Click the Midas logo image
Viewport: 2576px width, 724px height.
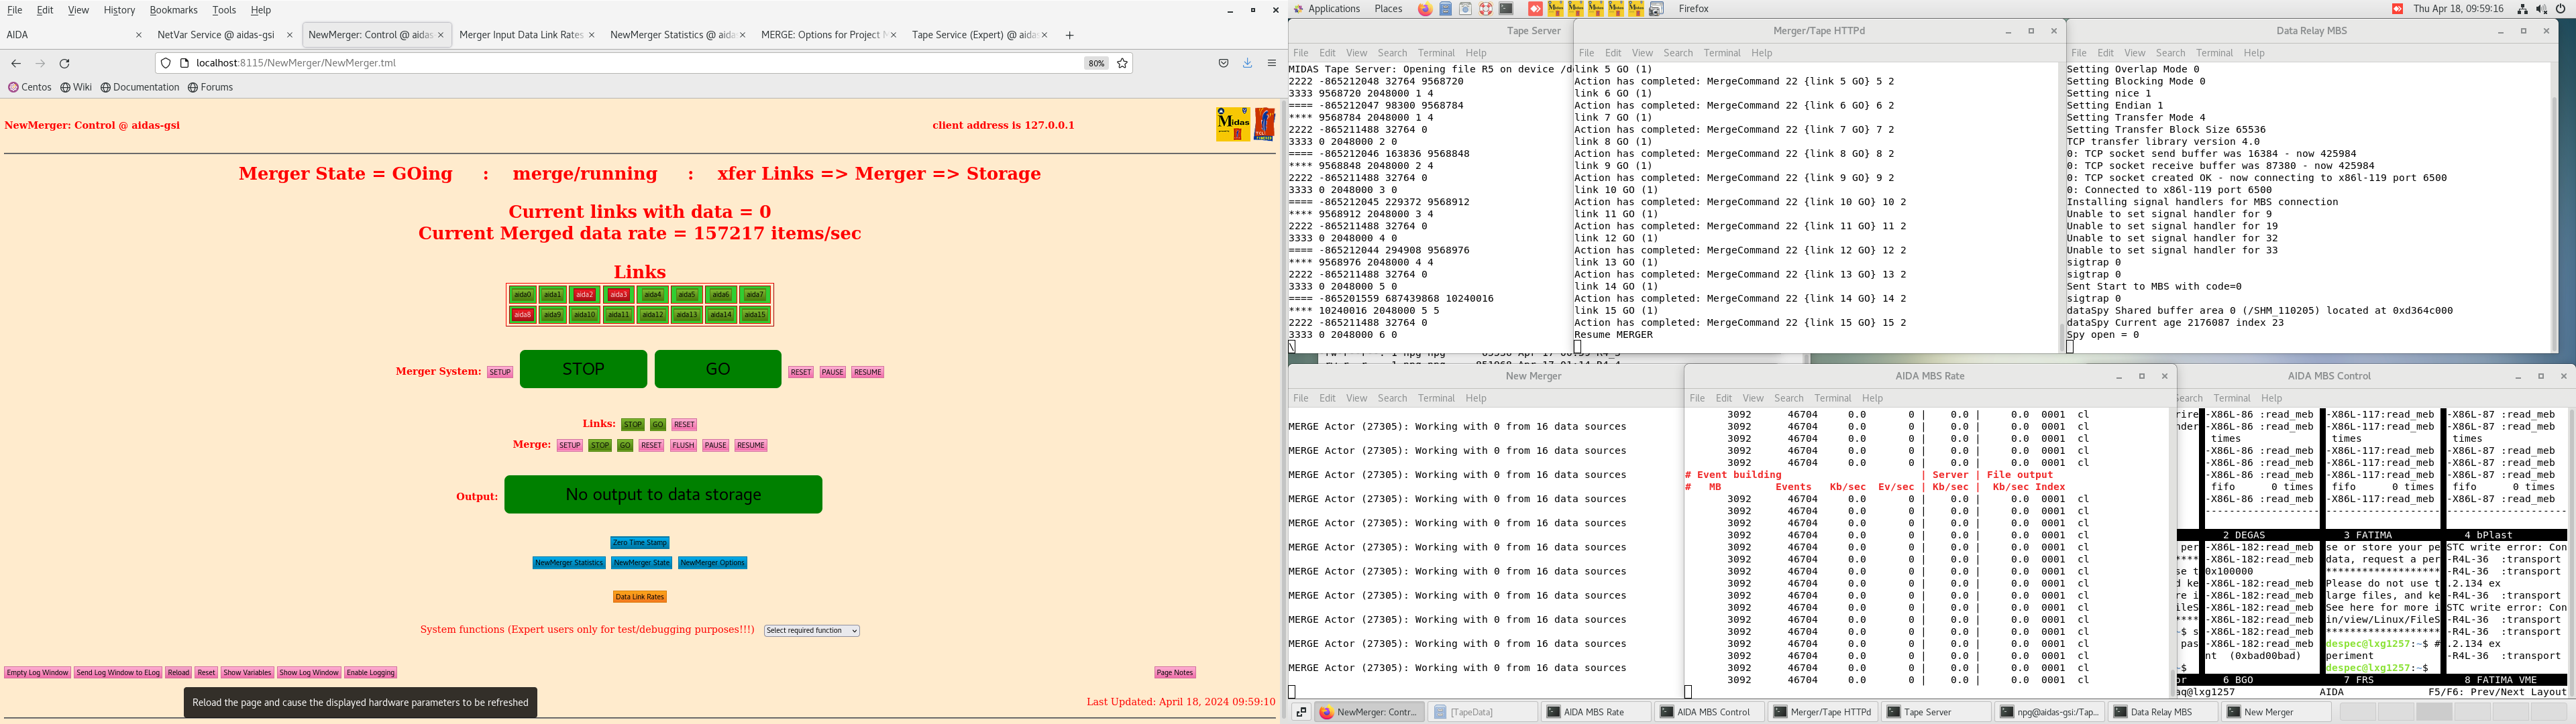click(1233, 124)
